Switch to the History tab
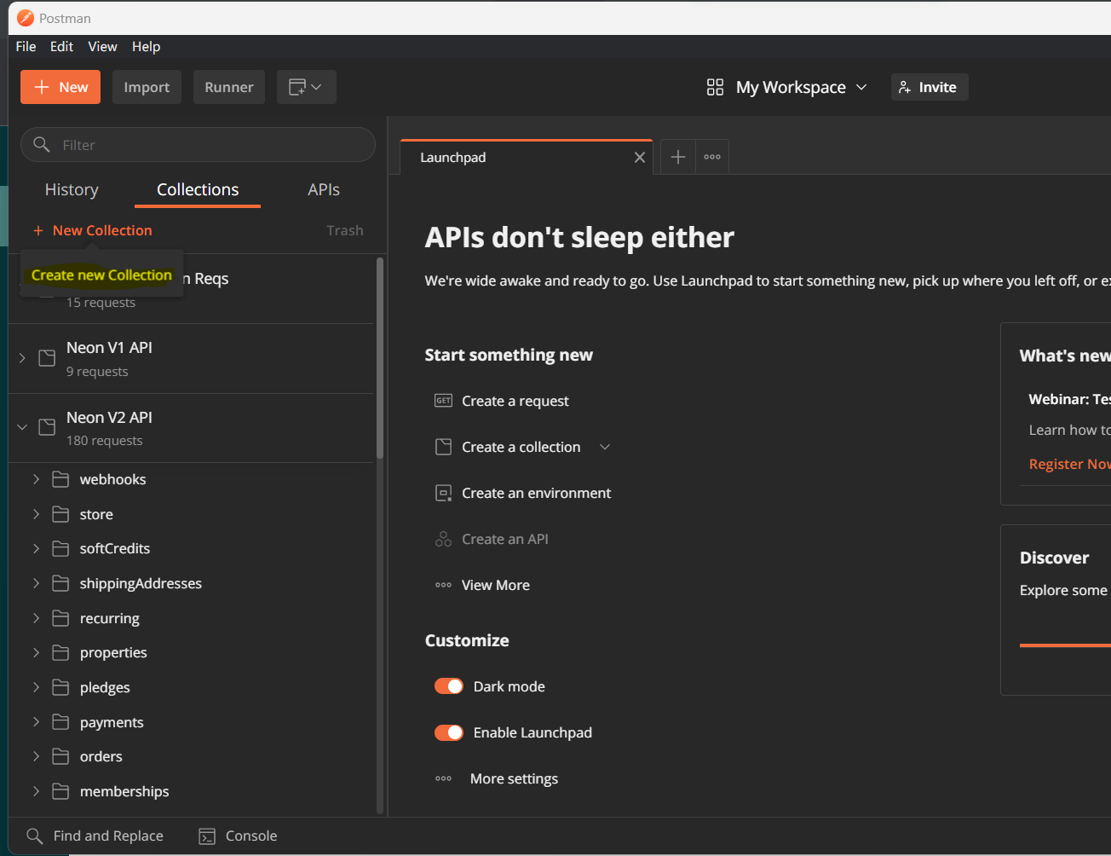The image size is (1111, 856). 72,189
